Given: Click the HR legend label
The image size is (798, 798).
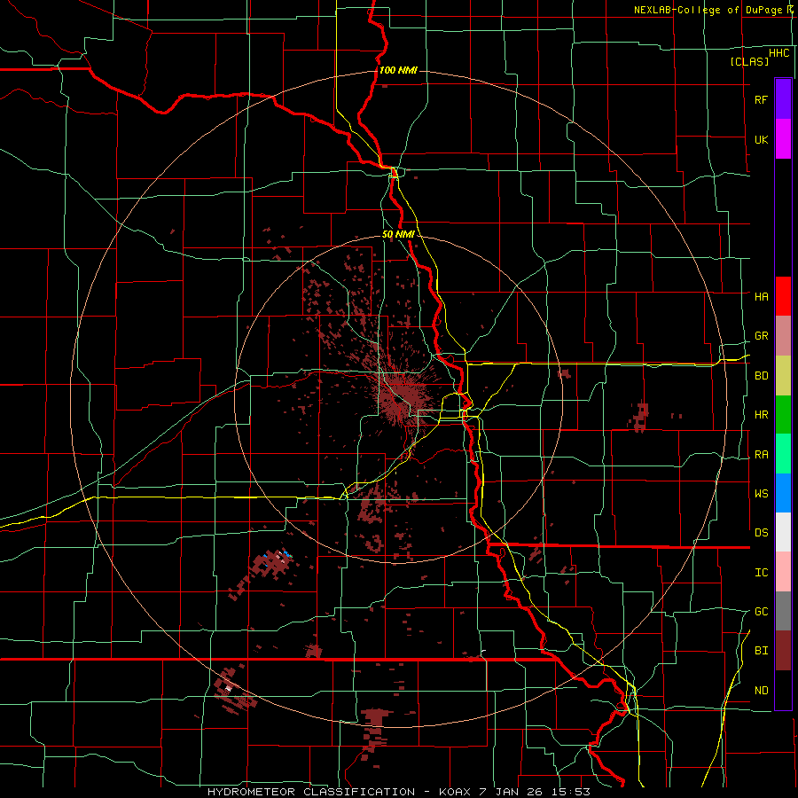Looking at the screenshot, I should click(761, 415).
